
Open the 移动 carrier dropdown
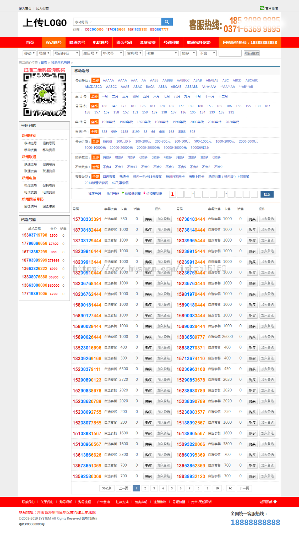pyautogui.click(x=29, y=53)
